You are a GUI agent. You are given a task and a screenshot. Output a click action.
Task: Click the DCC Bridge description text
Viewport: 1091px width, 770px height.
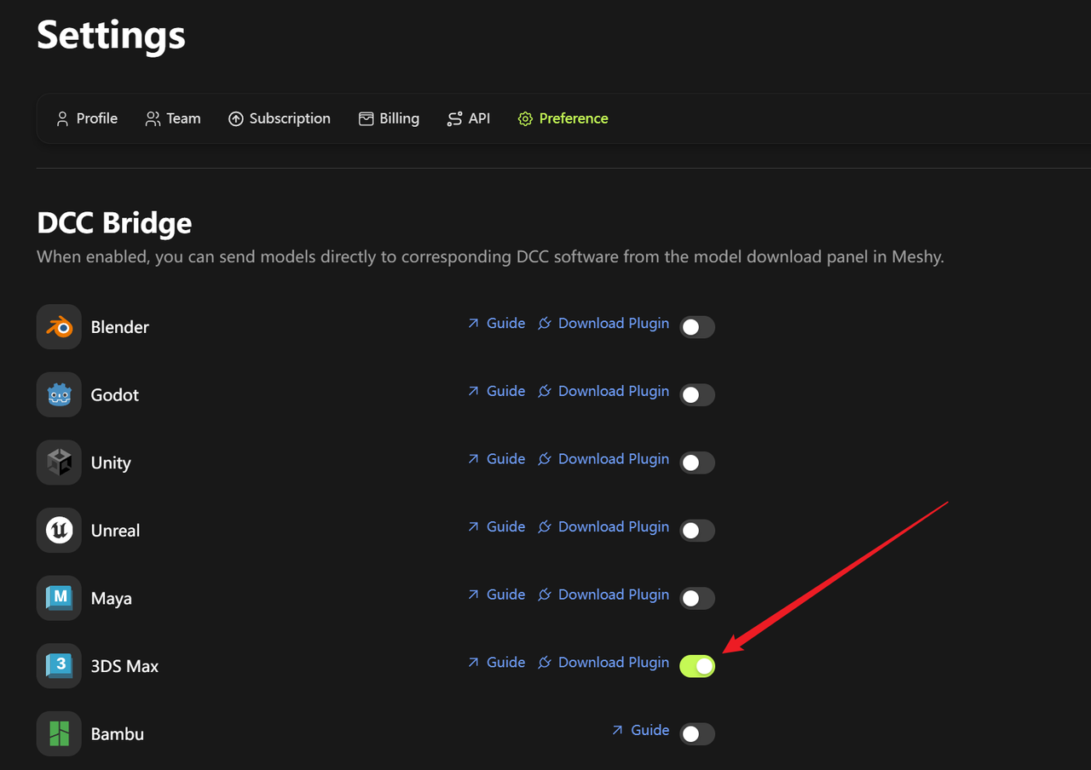(x=490, y=256)
